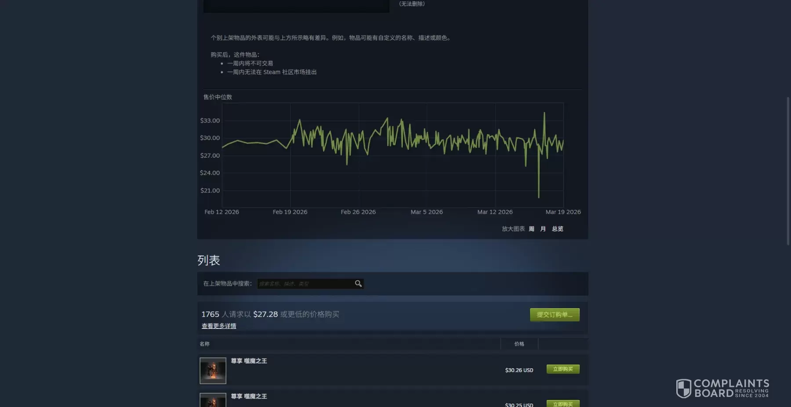
Task: Zoom chart to month view (月)
Action: (x=543, y=229)
